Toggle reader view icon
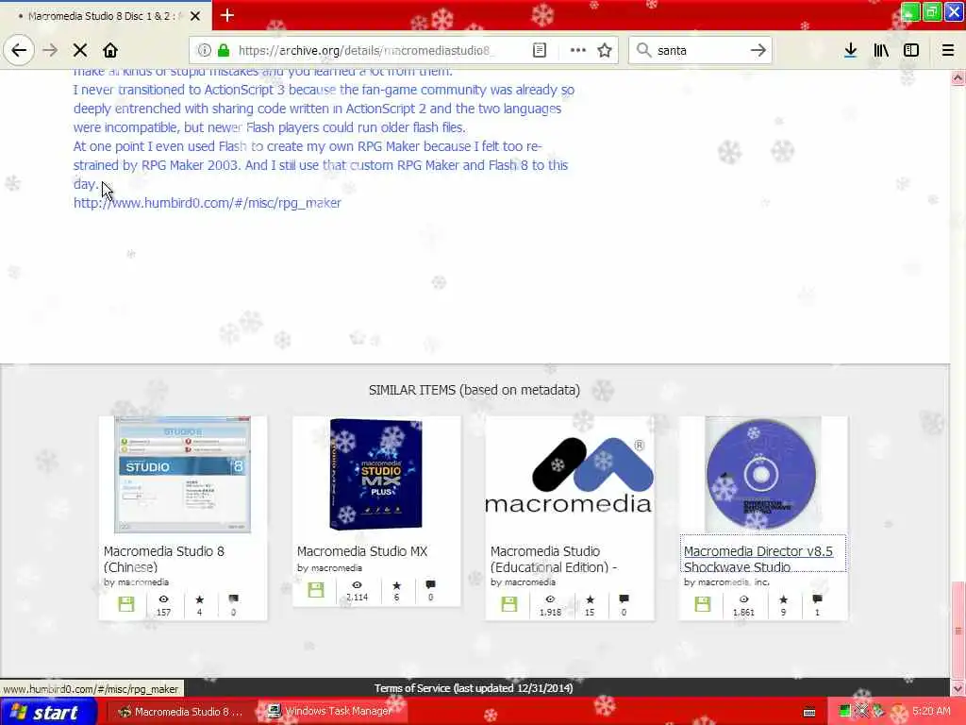 click(539, 51)
